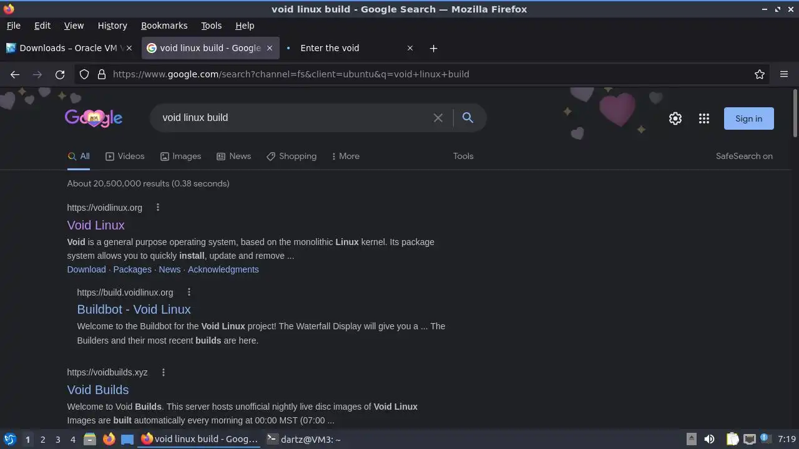The image size is (799, 449).
Task: Switch to workspace 3
Action: coord(57,440)
